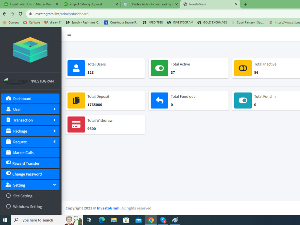300x225 pixels.
Task: Switch to the Project Catalog Upwork tab
Action: click(87, 4)
